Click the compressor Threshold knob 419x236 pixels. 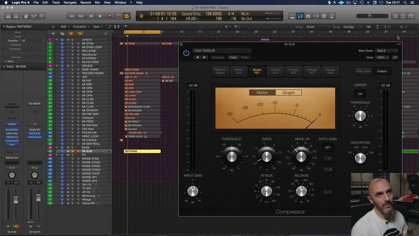tap(232, 156)
